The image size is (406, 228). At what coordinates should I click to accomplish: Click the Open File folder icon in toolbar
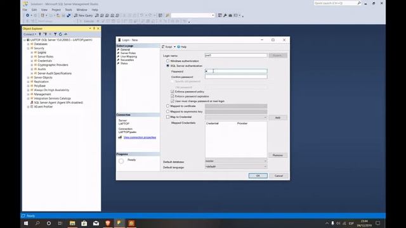(58, 15)
